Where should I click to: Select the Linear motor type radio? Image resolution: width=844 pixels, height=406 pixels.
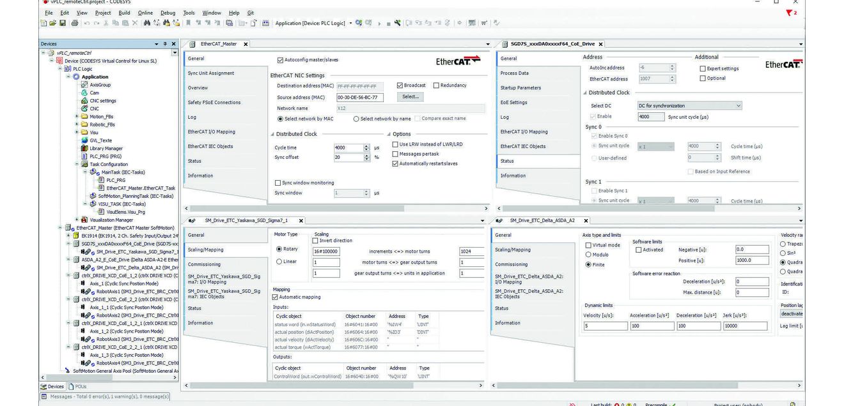click(x=279, y=262)
